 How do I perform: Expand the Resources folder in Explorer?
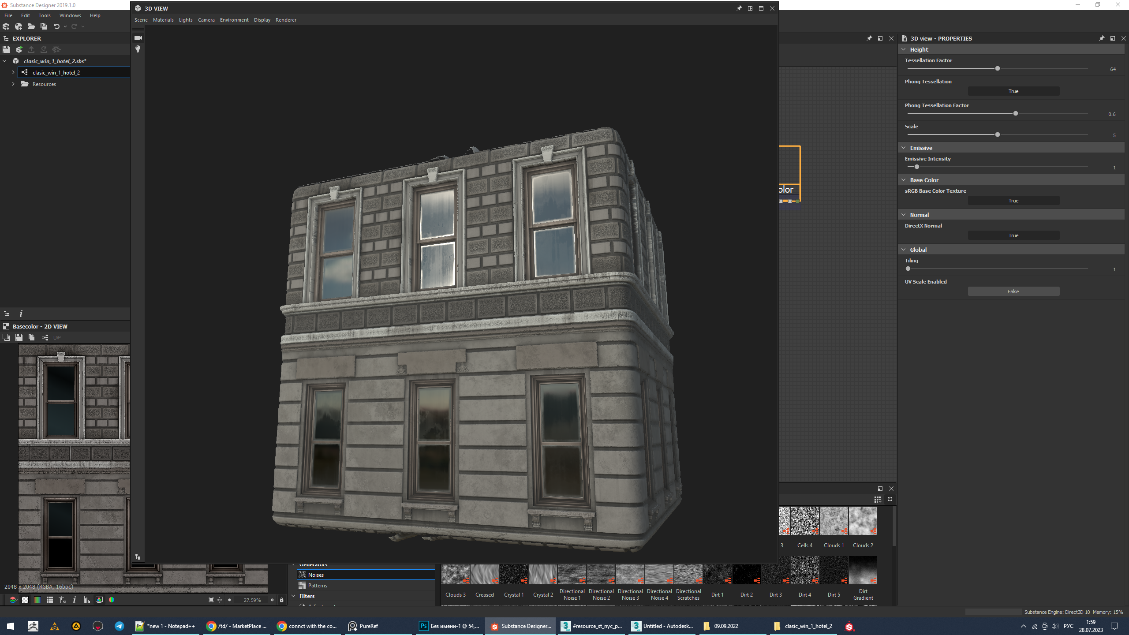13,84
